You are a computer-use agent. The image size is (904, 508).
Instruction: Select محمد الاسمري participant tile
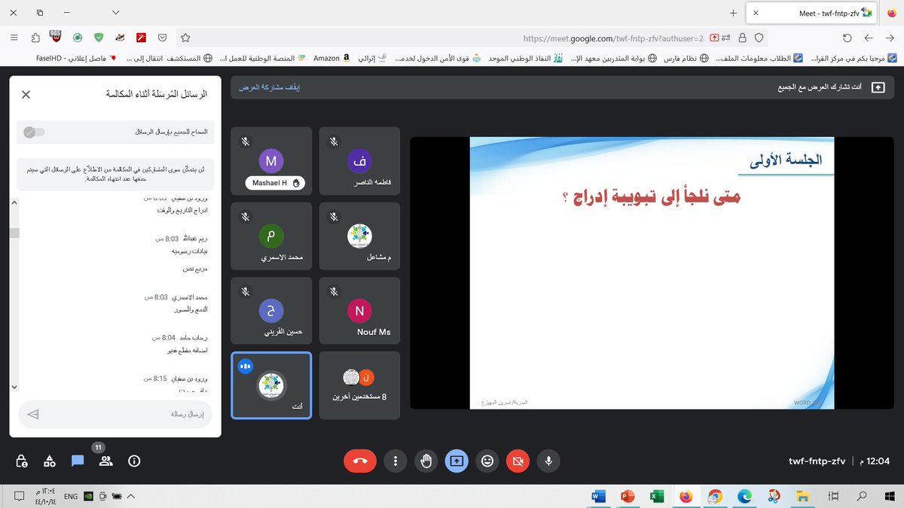pos(271,235)
